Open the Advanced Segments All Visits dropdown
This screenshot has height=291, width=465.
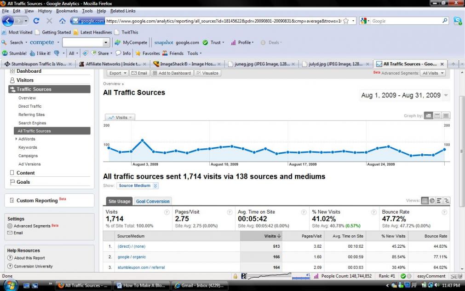coord(433,73)
